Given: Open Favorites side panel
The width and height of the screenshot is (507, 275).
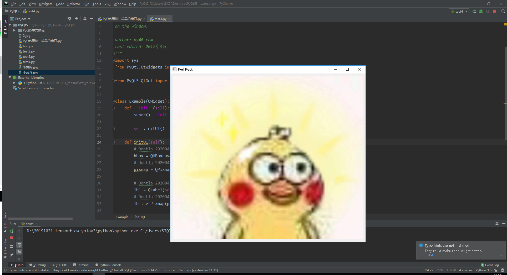Looking at the screenshot, I should (5, 248).
